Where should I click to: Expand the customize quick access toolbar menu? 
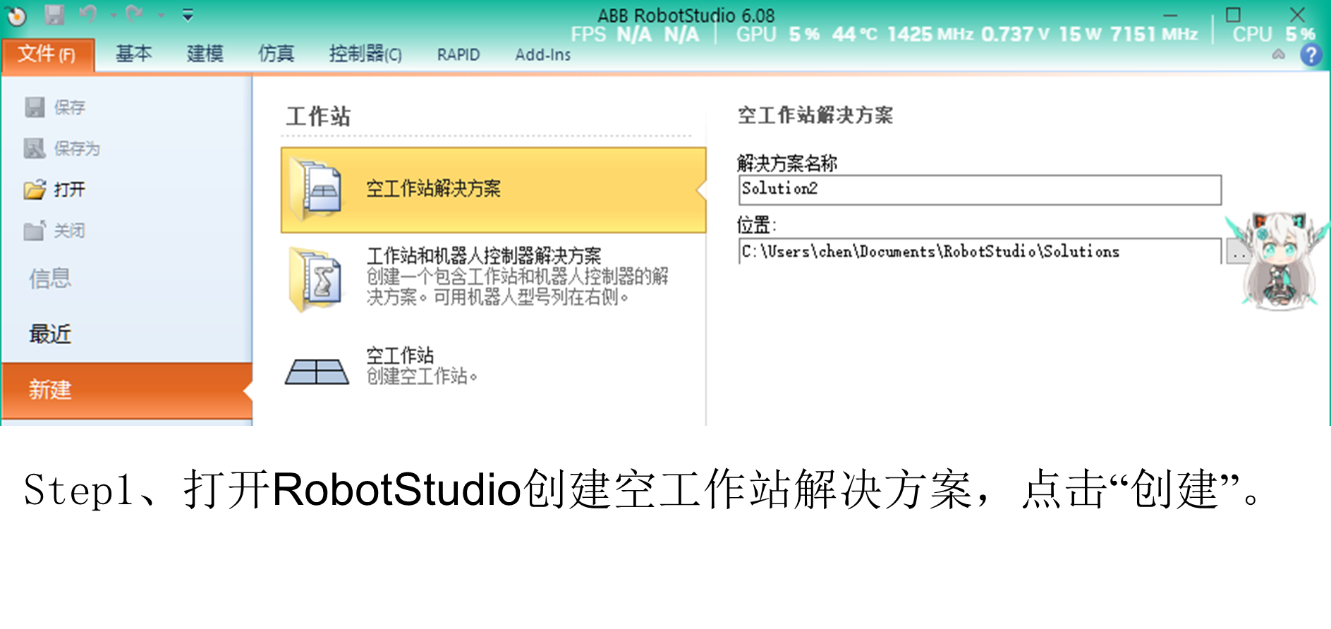tap(188, 16)
